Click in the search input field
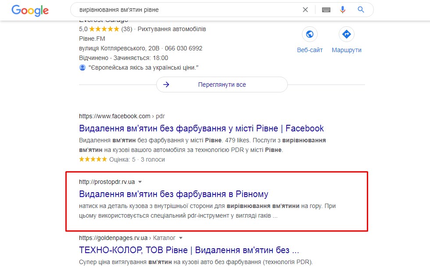Viewport: 430px width, 268px height. [x=186, y=10]
